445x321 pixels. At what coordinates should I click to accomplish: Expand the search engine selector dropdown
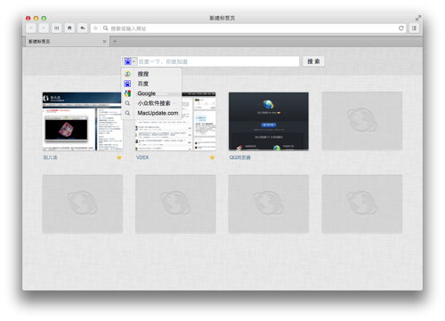pyautogui.click(x=130, y=61)
